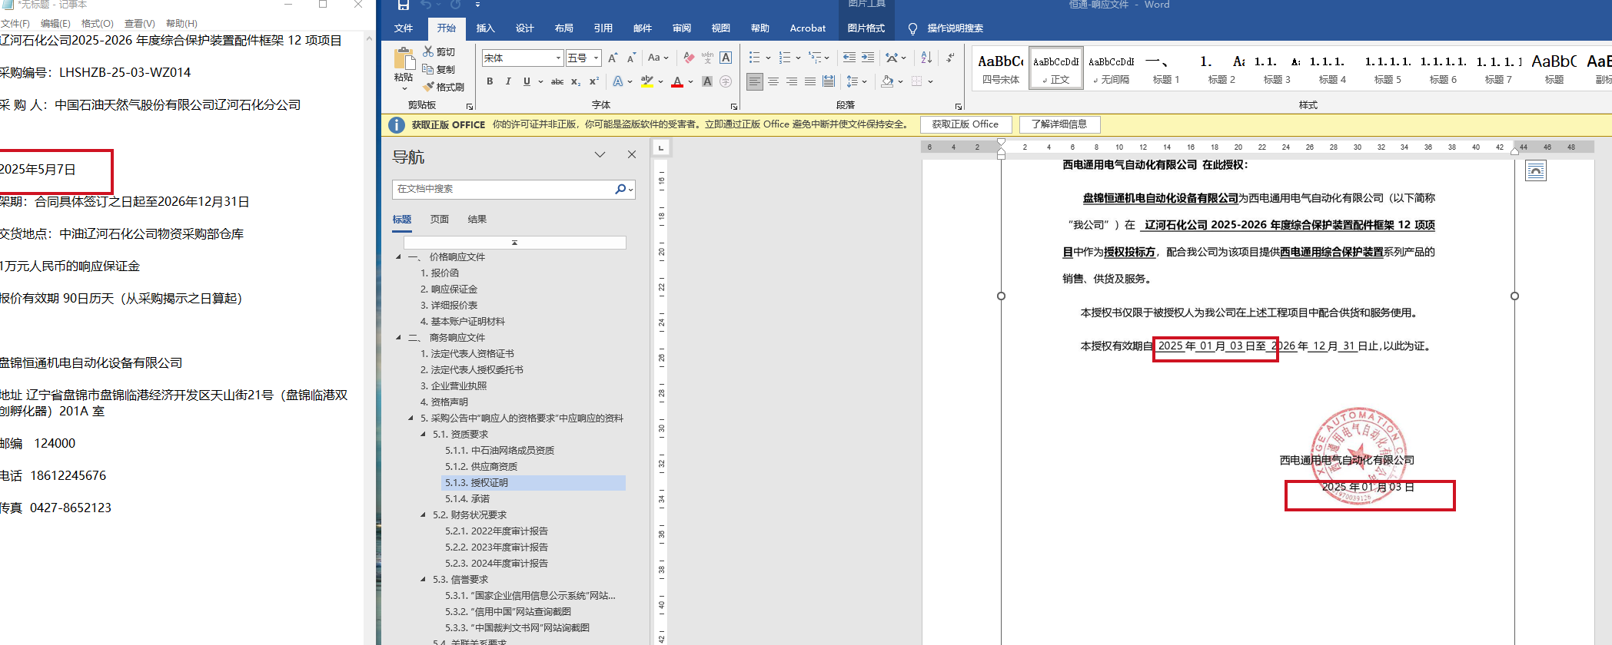Toggle center alignment of paragraph
Image resolution: width=1612 pixels, height=645 pixels.
[773, 81]
